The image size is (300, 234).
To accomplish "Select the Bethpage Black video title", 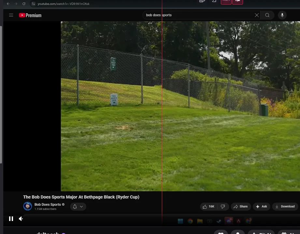I will point(81,197).
